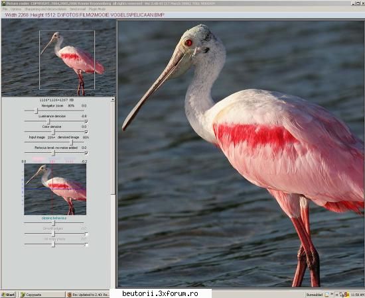Click the application icon in title bar
The image size is (365, 298).
3,3
